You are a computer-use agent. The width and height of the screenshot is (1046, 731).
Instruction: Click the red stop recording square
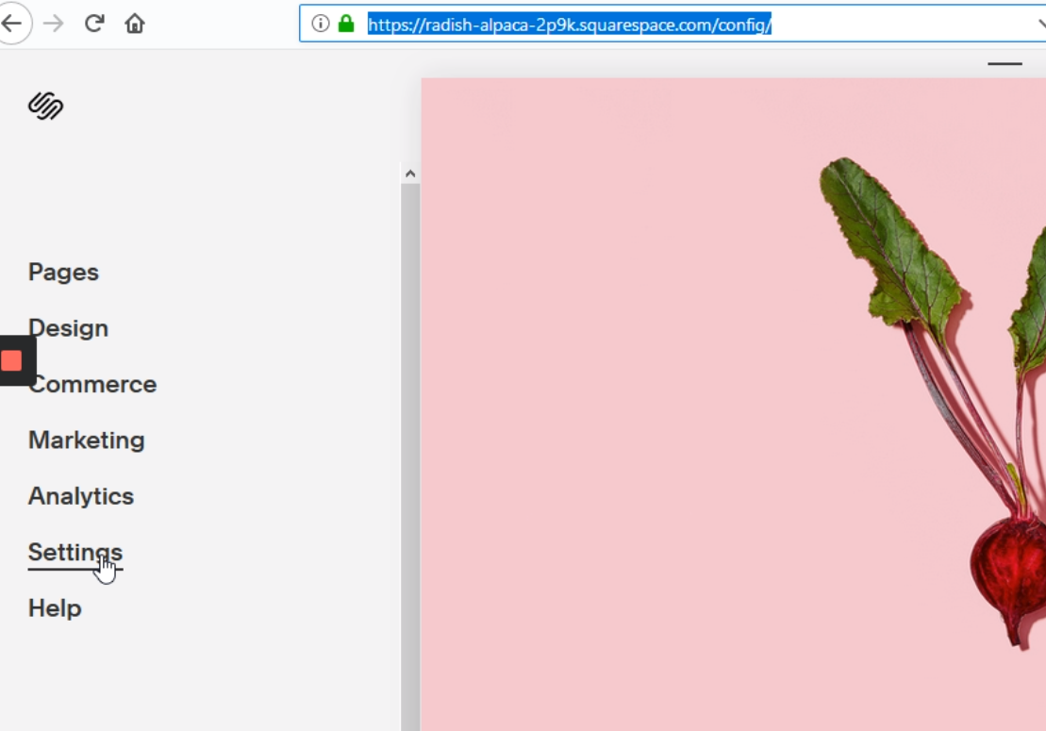click(x=11, y=361)
